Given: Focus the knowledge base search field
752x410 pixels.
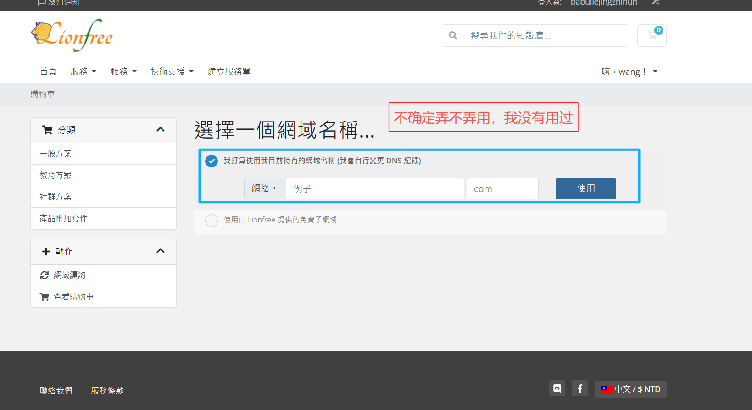Looking at the screenshot, I should 545,35.
